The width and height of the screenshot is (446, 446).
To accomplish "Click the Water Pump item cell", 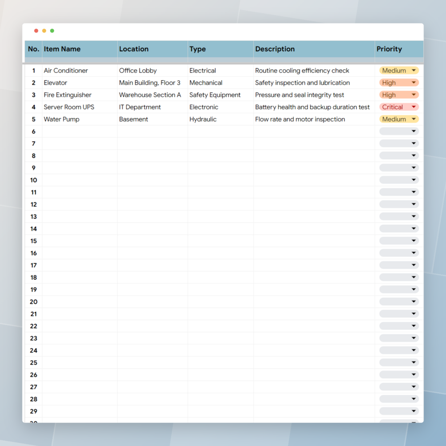I will [x=79, y=119].
